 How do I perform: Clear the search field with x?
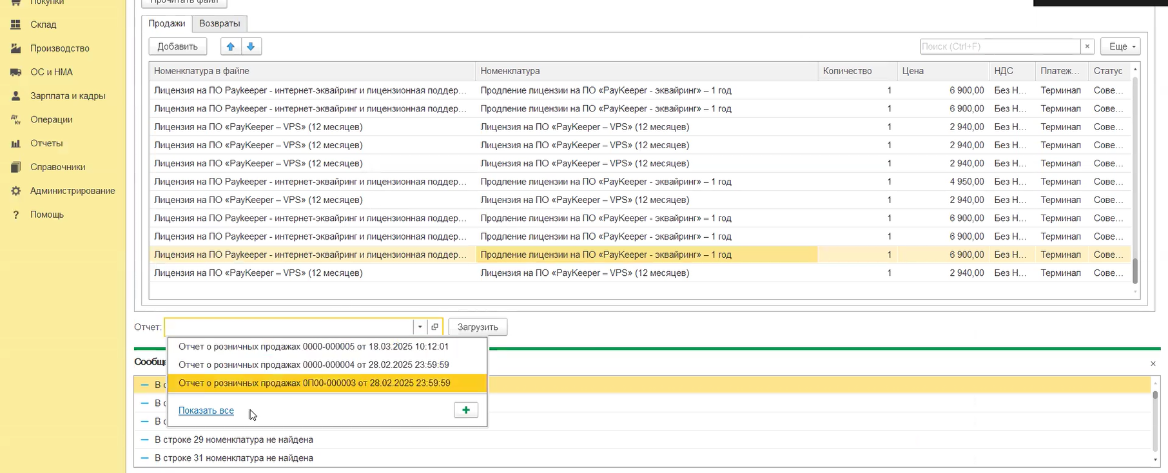[x=1087, y=46]
